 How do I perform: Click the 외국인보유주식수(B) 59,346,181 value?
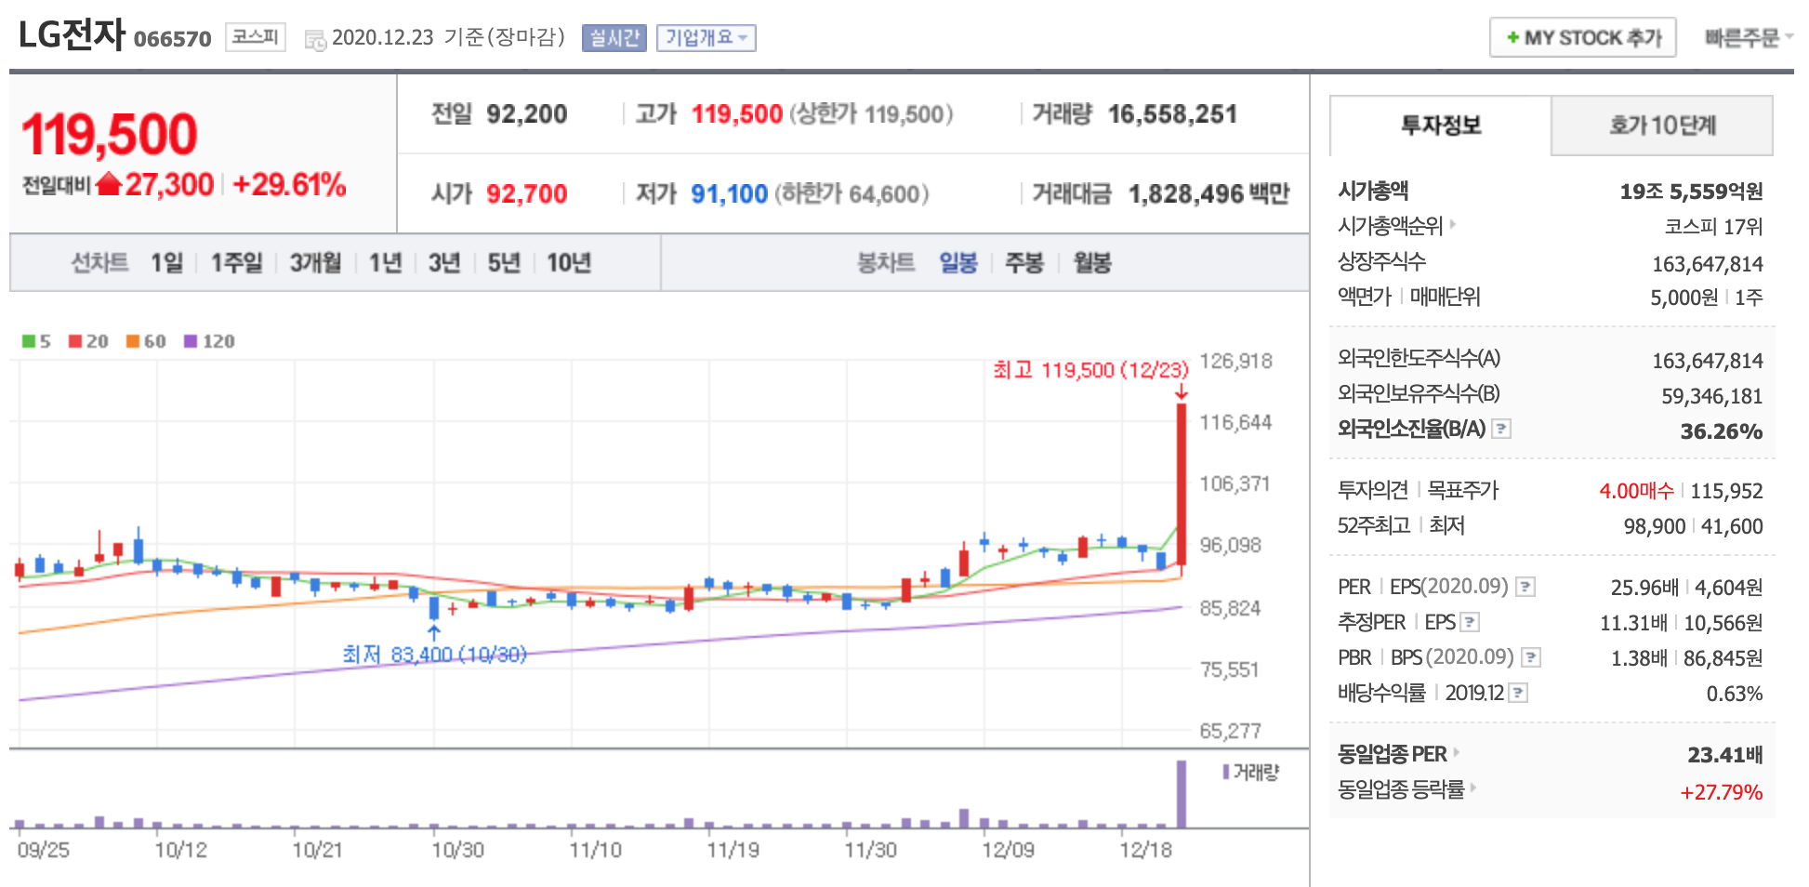pyautogui.click(x=1712, y=396)
